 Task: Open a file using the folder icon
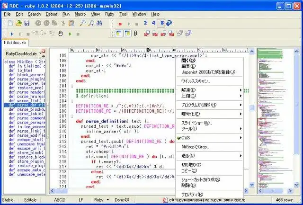point(18,23)
